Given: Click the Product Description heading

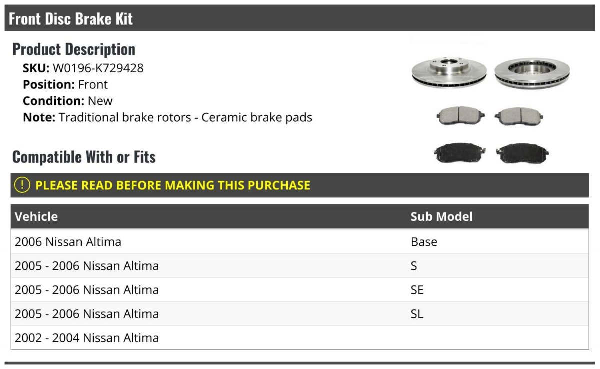Looking at the screenshot, I should pos(74,49).
